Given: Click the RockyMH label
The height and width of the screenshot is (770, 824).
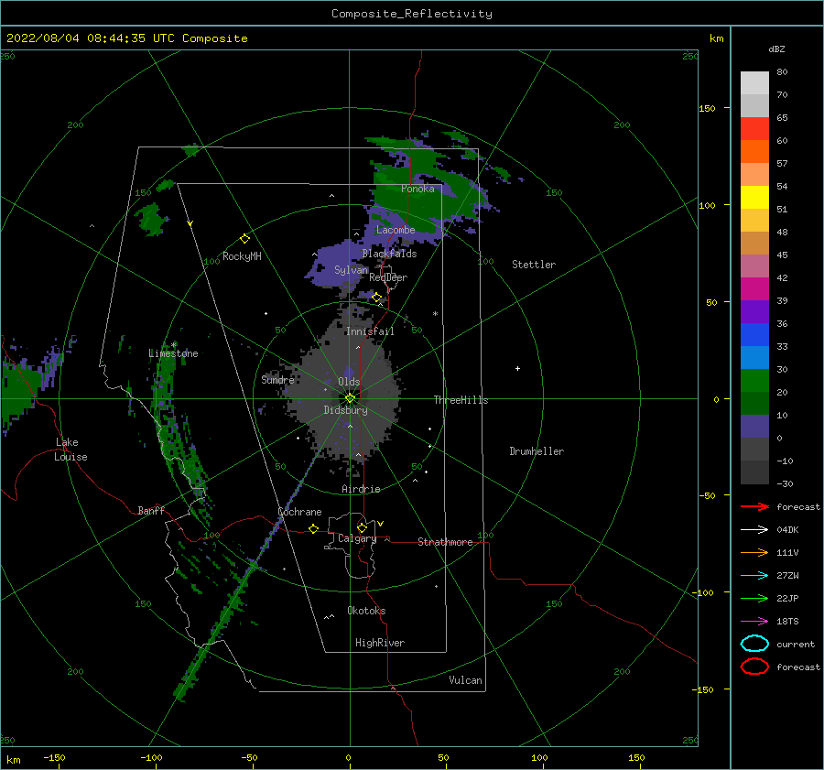Looking at the screenshot, I should pyautogui.click(x=242, y=256).
